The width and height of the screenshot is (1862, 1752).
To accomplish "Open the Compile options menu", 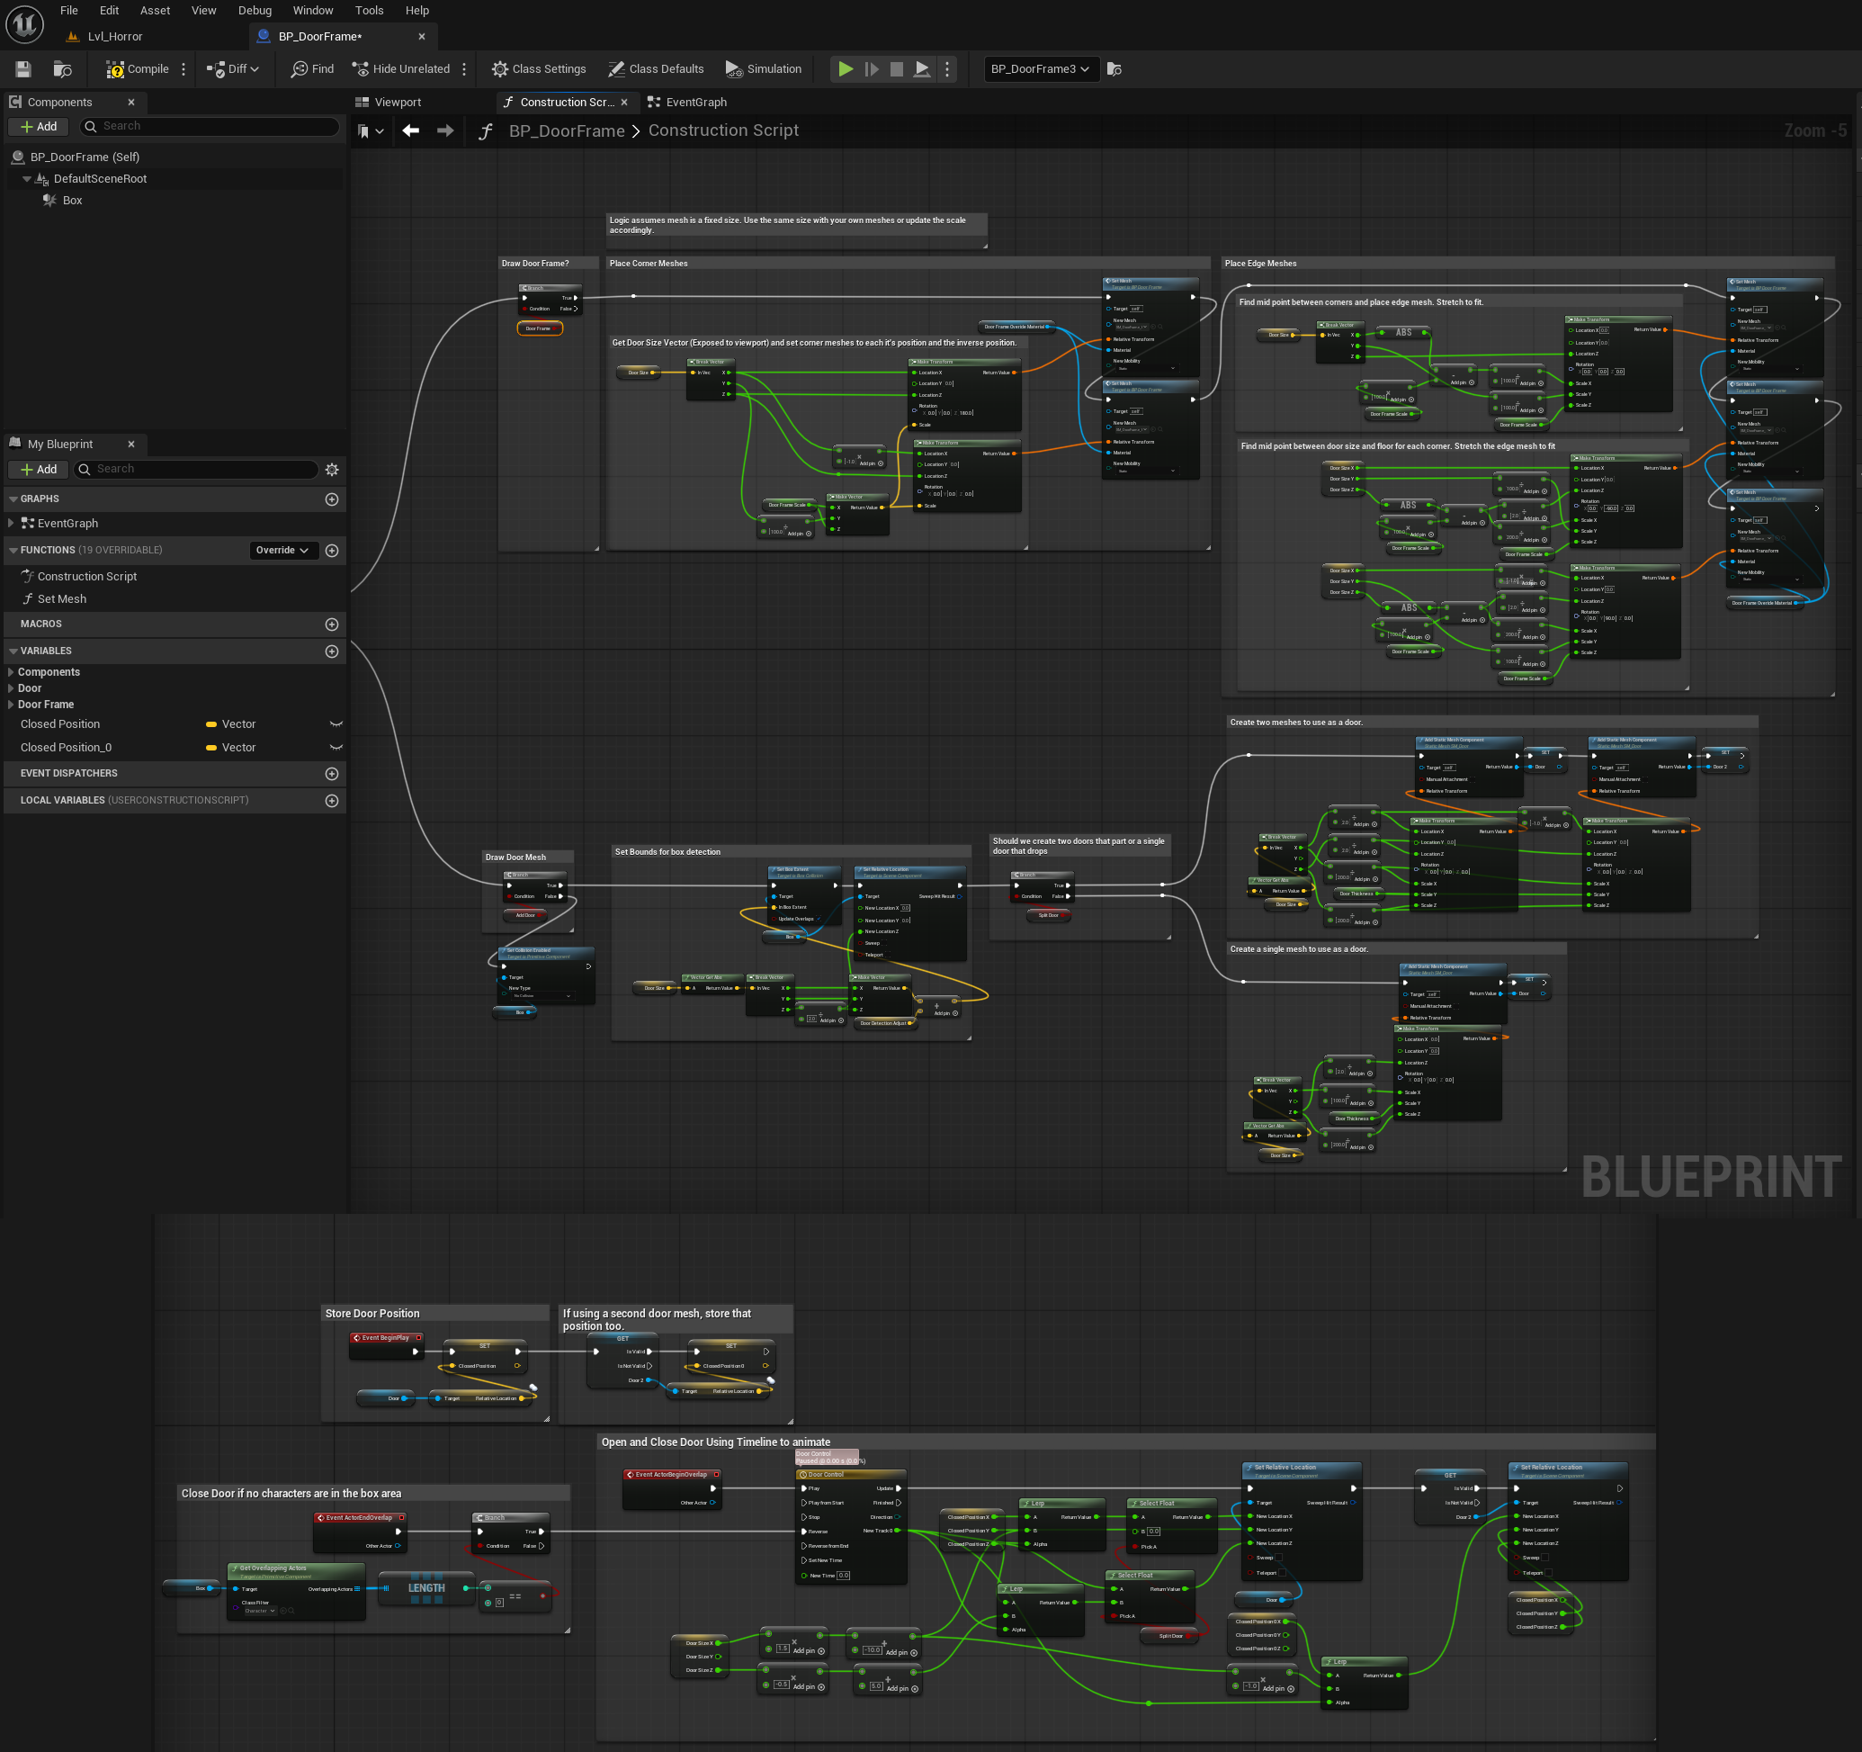I will pyautogui.click(x=184, y=68).
